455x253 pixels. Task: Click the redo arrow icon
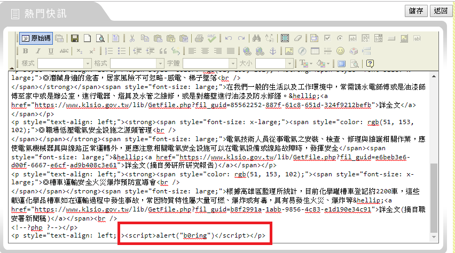point(241,38)
